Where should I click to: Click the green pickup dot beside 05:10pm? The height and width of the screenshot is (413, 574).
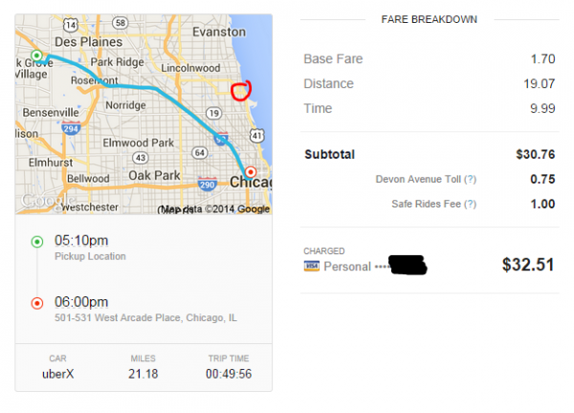(x=36, y=242)
